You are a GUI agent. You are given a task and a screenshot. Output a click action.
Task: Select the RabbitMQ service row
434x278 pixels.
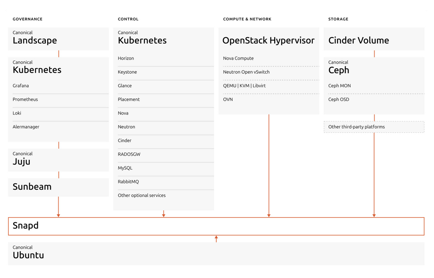pos(166,183)
